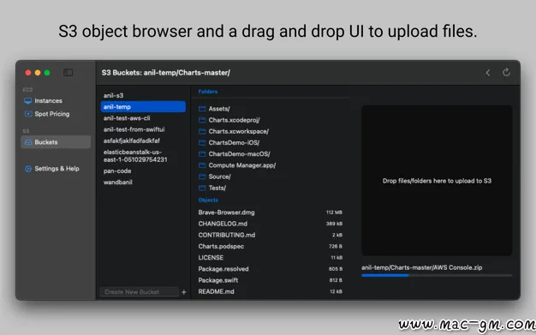Click the Folders section header
Image resolution: width=536 pixels, height=335 pixels.
click(x=208, y=92)
